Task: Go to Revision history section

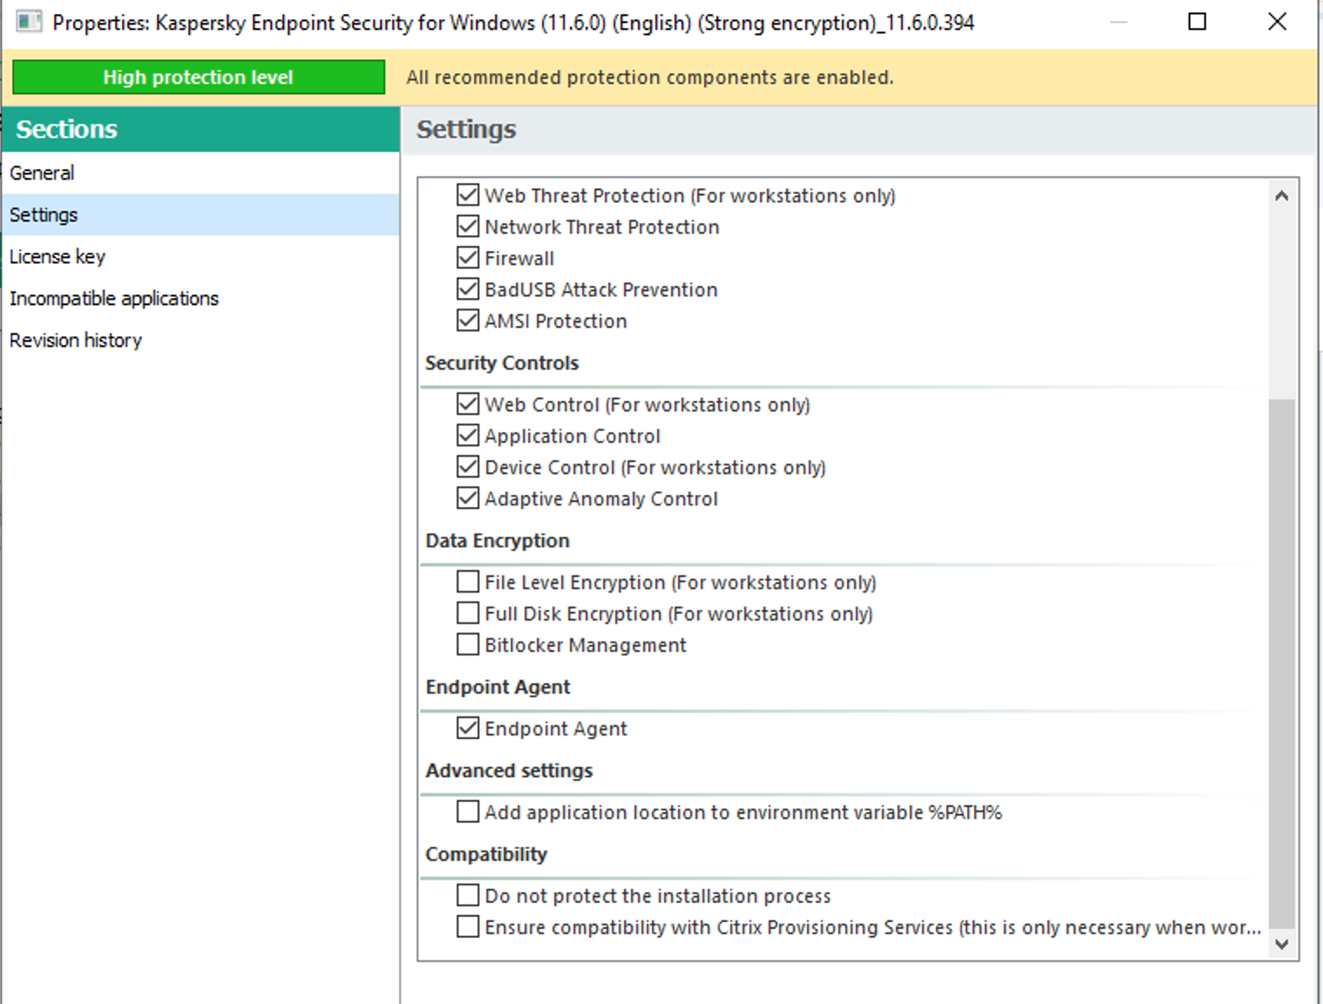Action: (x=76, y=340)
